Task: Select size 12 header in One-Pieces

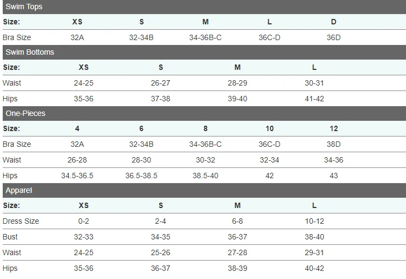Action: click(334, 128)
